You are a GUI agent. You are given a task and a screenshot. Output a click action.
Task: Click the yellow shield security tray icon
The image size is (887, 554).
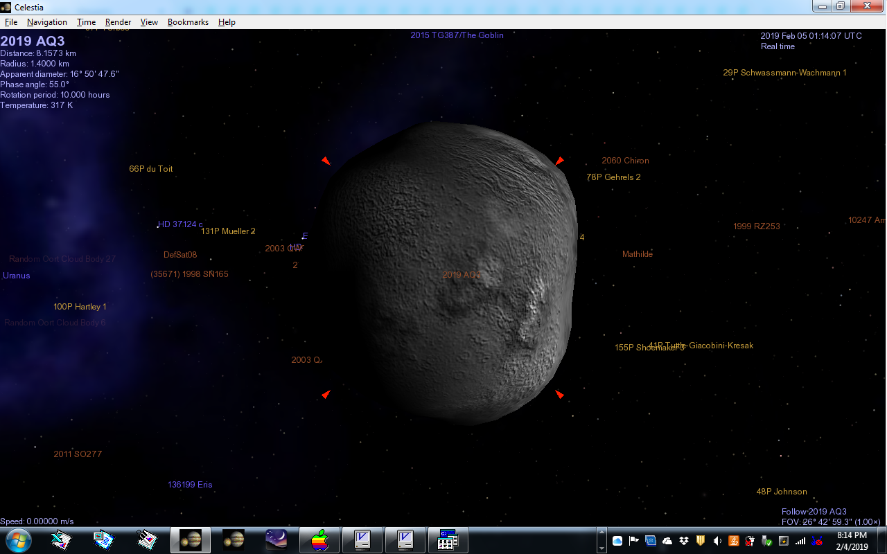click(701, 541)
